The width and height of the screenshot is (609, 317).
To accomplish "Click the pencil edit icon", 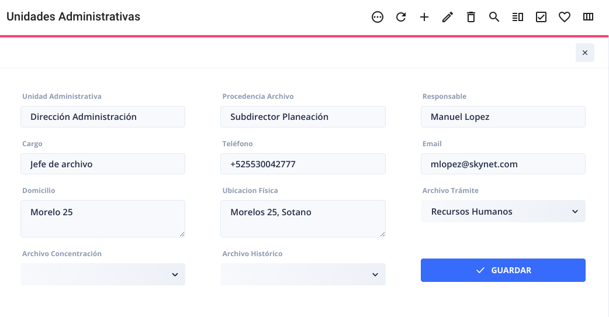I will pyautogui.click(x=448, y=17).
